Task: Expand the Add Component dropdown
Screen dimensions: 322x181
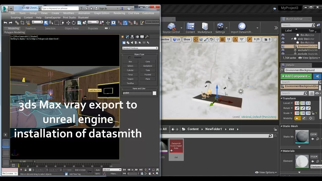Action: click(296, 76)
